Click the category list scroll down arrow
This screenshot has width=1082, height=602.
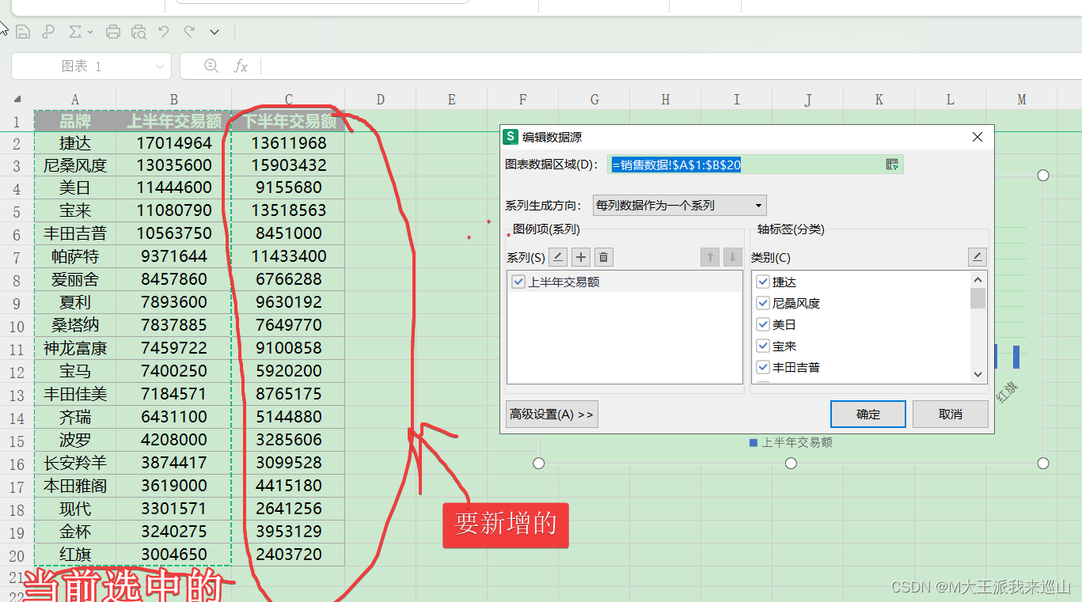click(x=978, y=375)
